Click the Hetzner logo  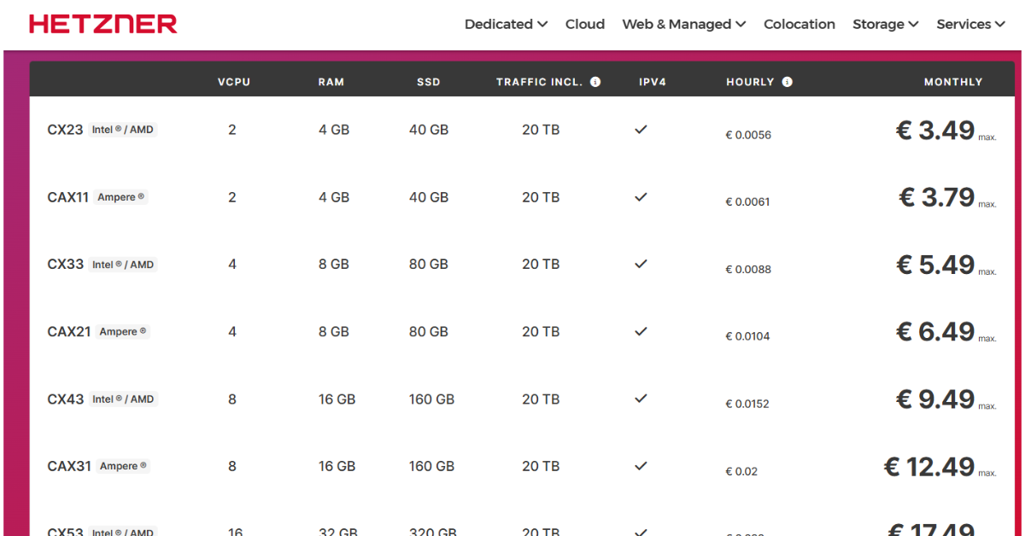pos(103,24)
